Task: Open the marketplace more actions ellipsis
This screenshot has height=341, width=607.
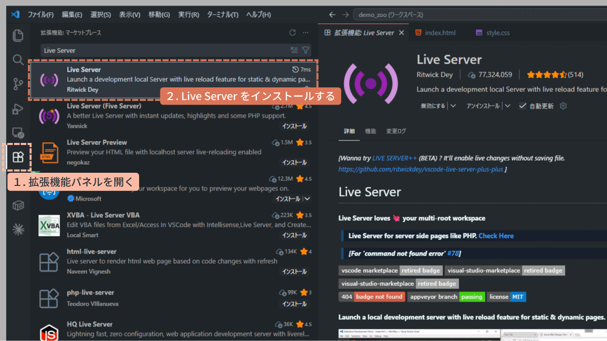Action: pyautogui.click(x=306, y=32)
